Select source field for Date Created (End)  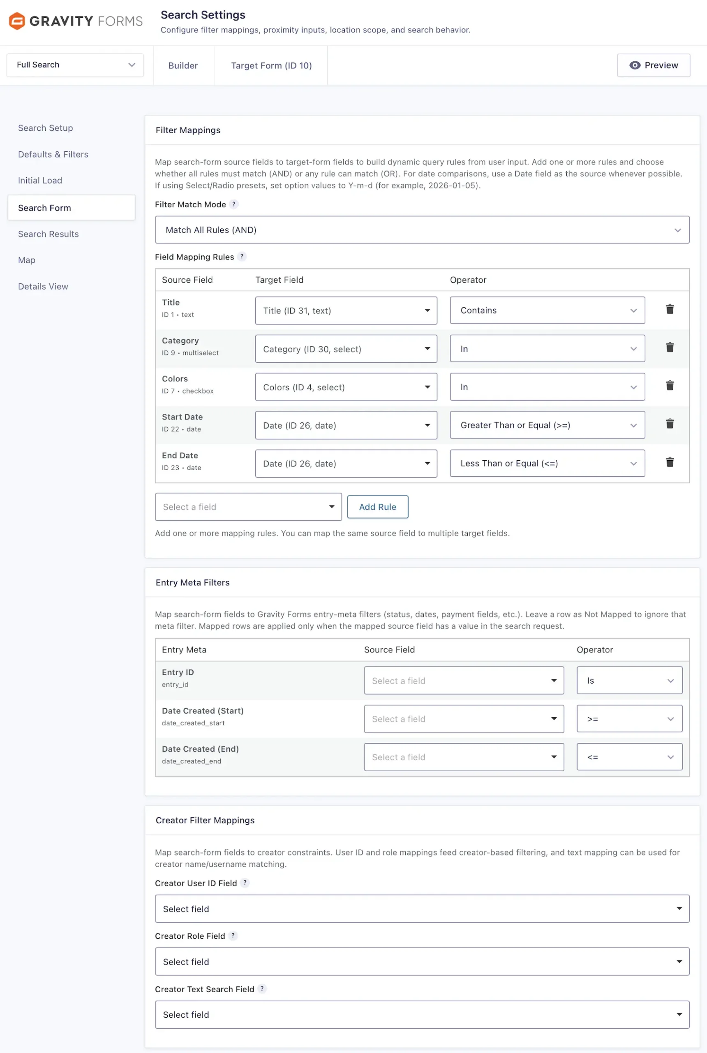[464, 757]
